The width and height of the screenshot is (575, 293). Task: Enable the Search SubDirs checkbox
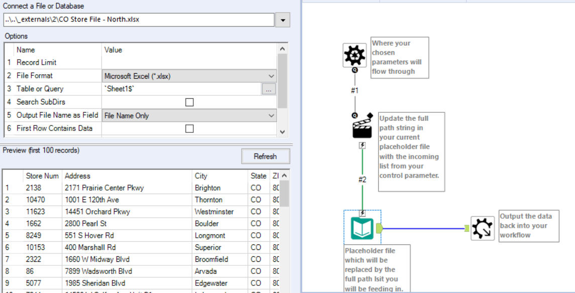tap(189, 102)
